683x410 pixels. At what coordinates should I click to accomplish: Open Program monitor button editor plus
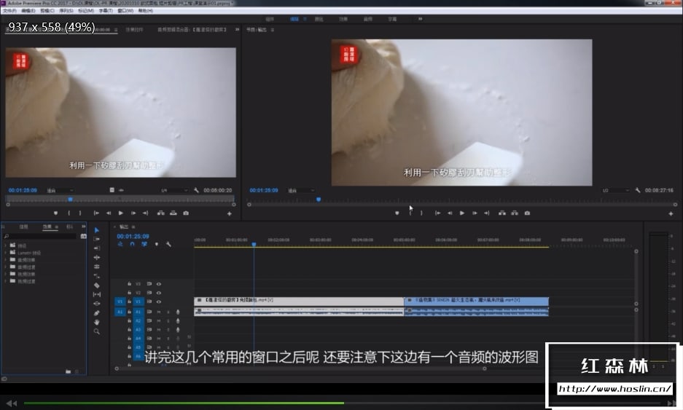click(671, 213)
